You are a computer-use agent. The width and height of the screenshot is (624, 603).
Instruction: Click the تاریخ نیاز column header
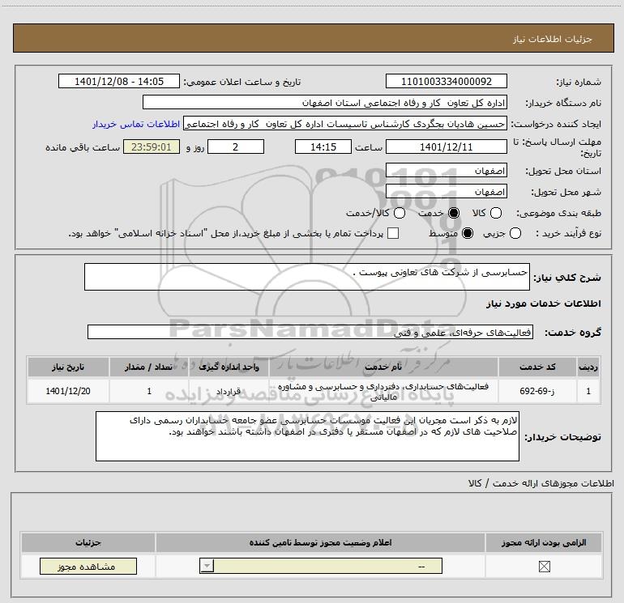point(68,367)
